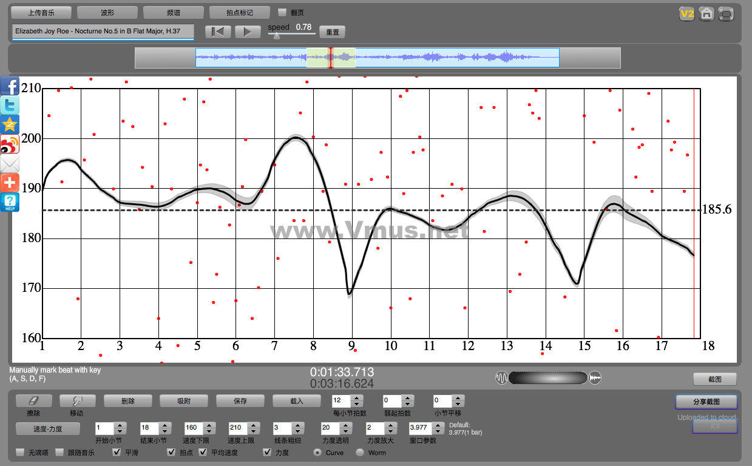Viewport: 752px width, 466px height.
Task: Share to Weibo from the sidebar
Action: coord(10,144)
